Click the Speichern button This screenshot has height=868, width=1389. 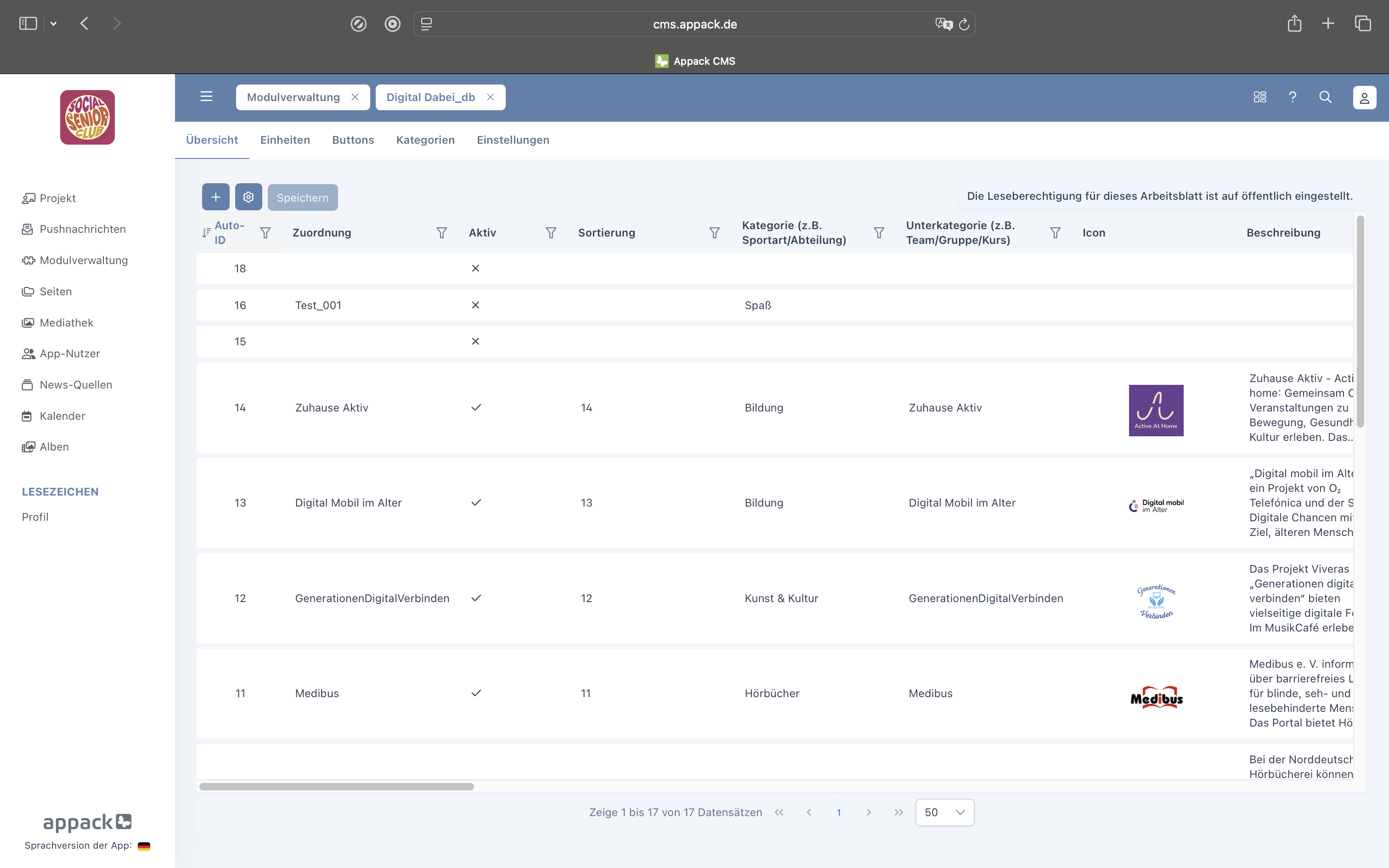303,197
